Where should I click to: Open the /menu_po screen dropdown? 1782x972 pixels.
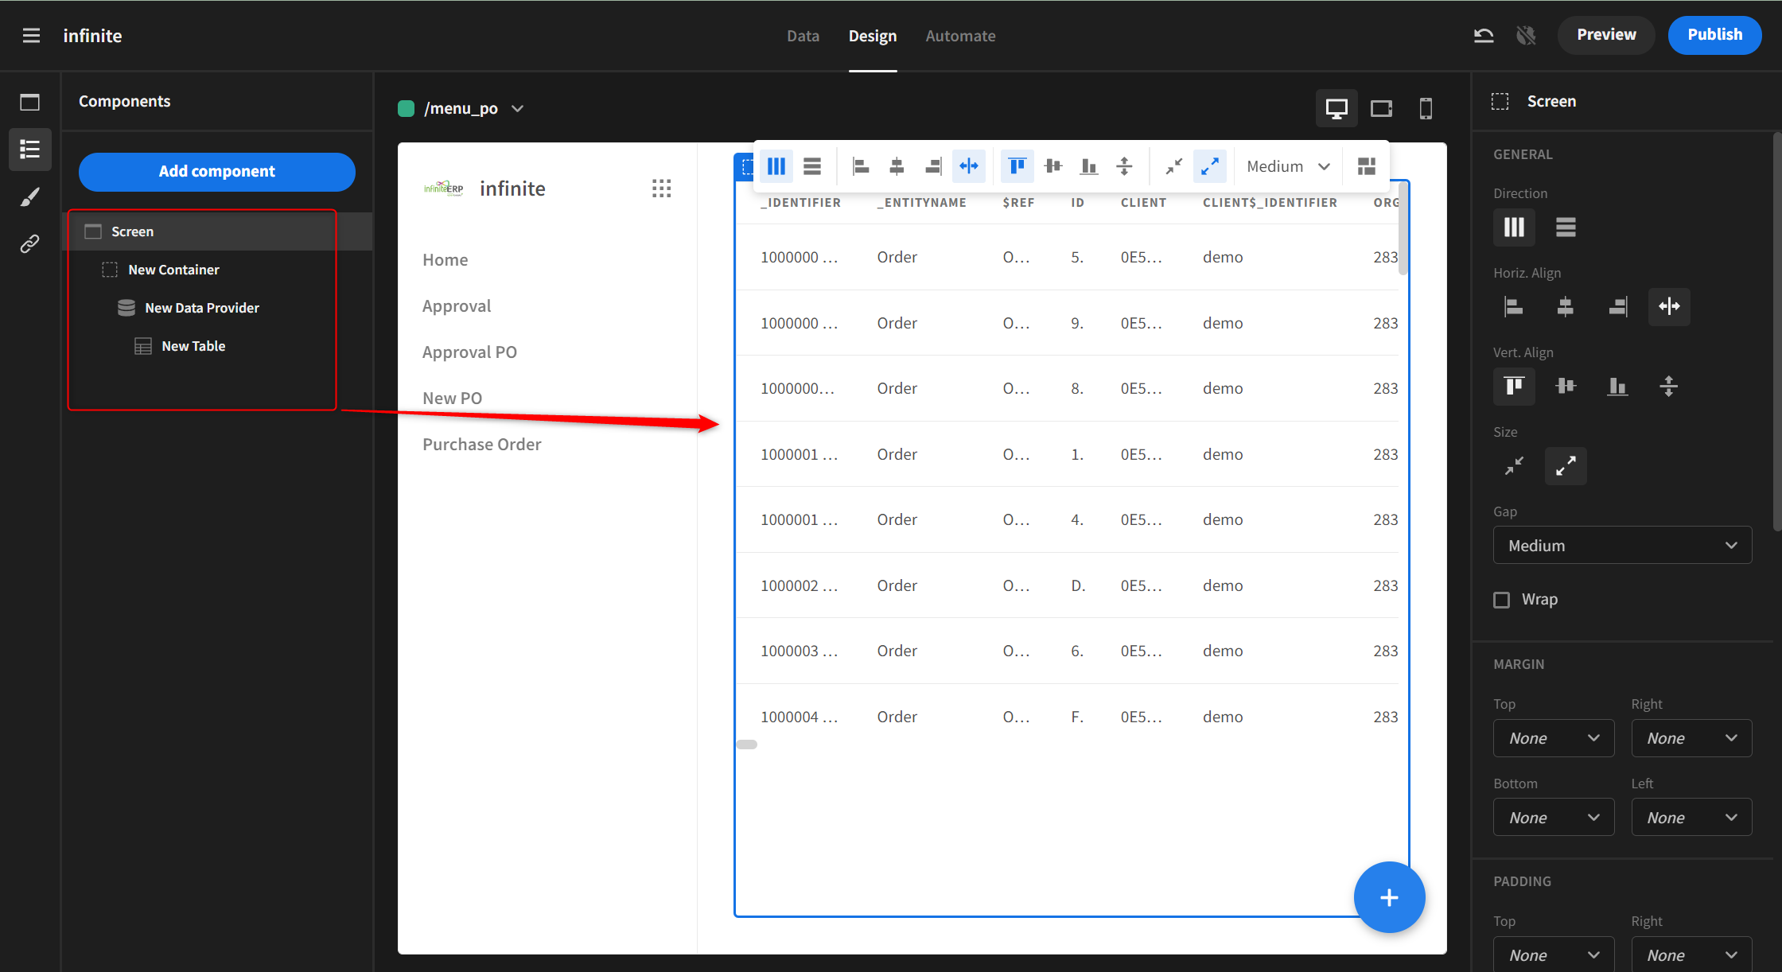[x=518, y=109]
